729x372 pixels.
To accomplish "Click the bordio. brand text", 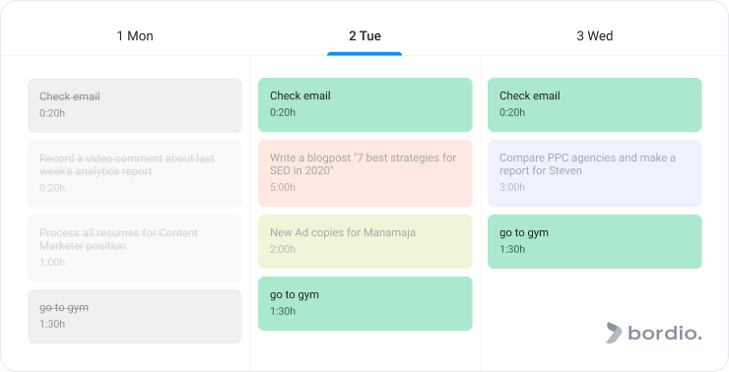I will point(665,333).
